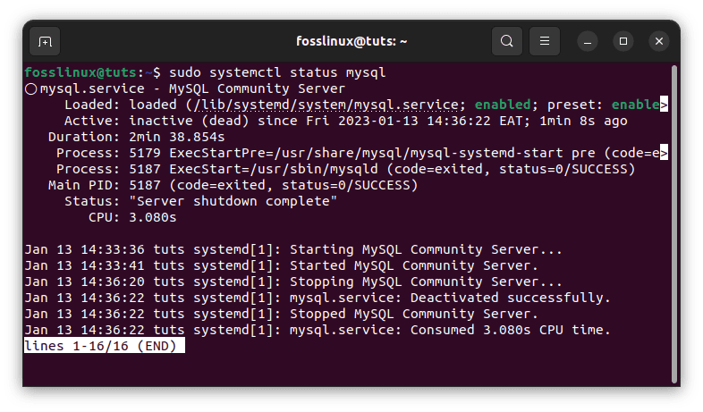Click the green 'enabled' word in Loaded line
703x412 pixels.
pyautogui.click(x=503, y=105)
